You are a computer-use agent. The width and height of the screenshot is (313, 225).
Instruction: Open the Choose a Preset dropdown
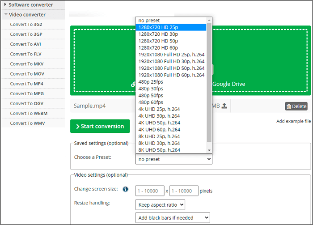point(173,159)
